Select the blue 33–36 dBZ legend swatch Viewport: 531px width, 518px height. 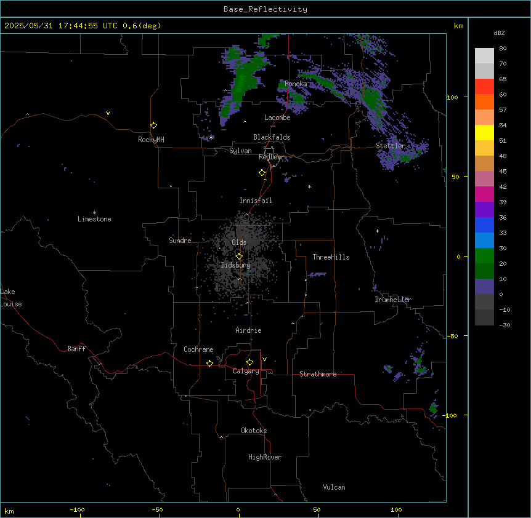[484, 225]
